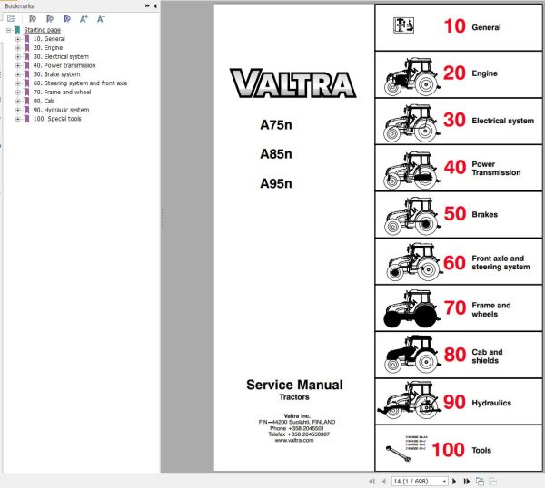Click the workshop icon in the General tile

coord(403,25)
